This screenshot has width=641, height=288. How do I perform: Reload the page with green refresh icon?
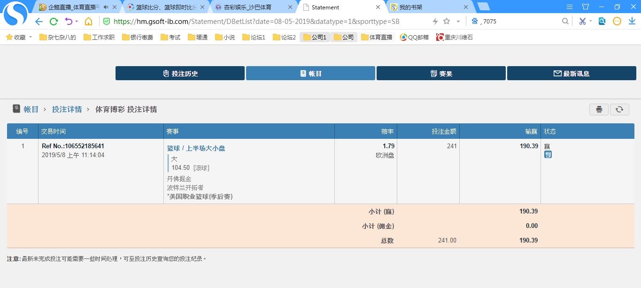(x=54, y=22)
